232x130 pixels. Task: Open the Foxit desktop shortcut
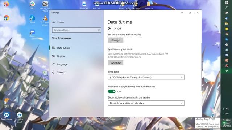pos(6,103)
